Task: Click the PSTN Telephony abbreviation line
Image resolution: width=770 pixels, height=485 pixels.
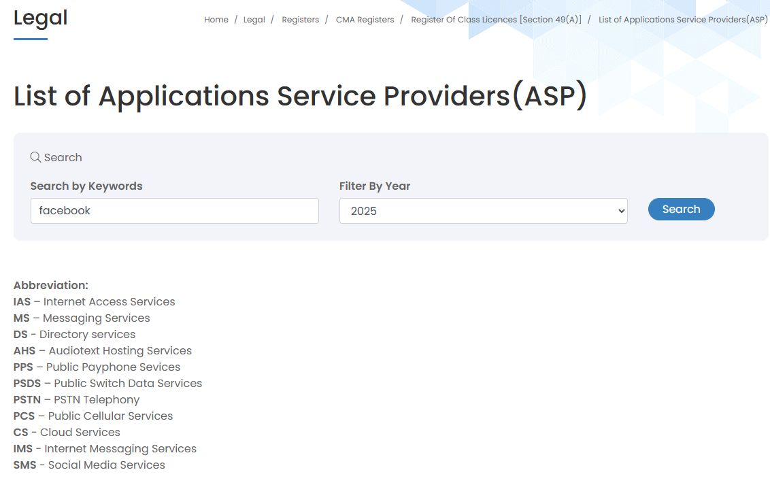Action: tap(76, 399)
